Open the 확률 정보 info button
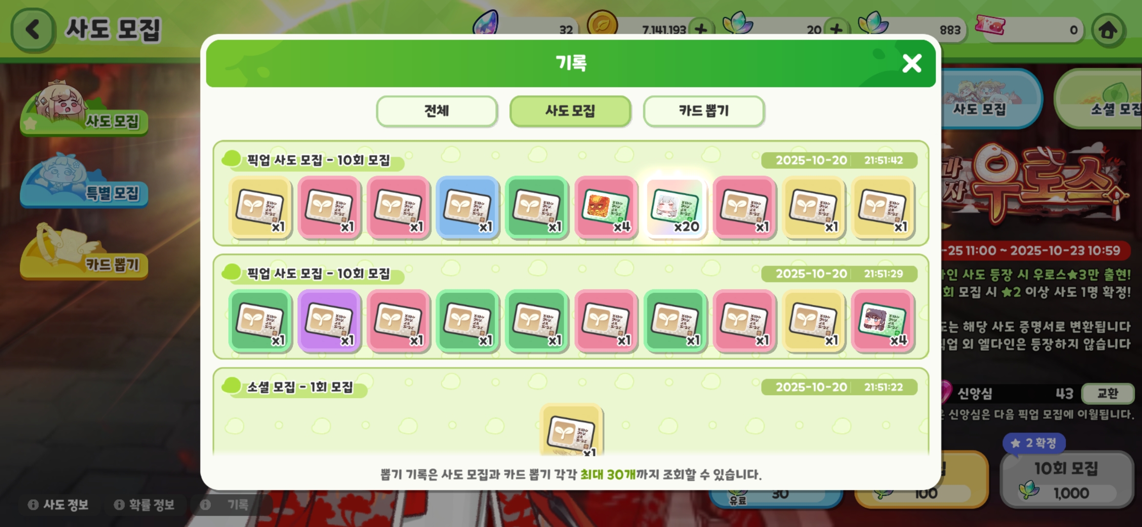The height and width of the screenshot is (527, 1142). (144, 505)
